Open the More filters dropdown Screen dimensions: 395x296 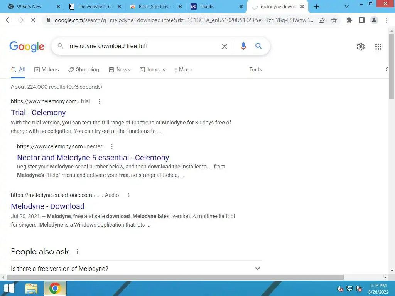point(183,70)
